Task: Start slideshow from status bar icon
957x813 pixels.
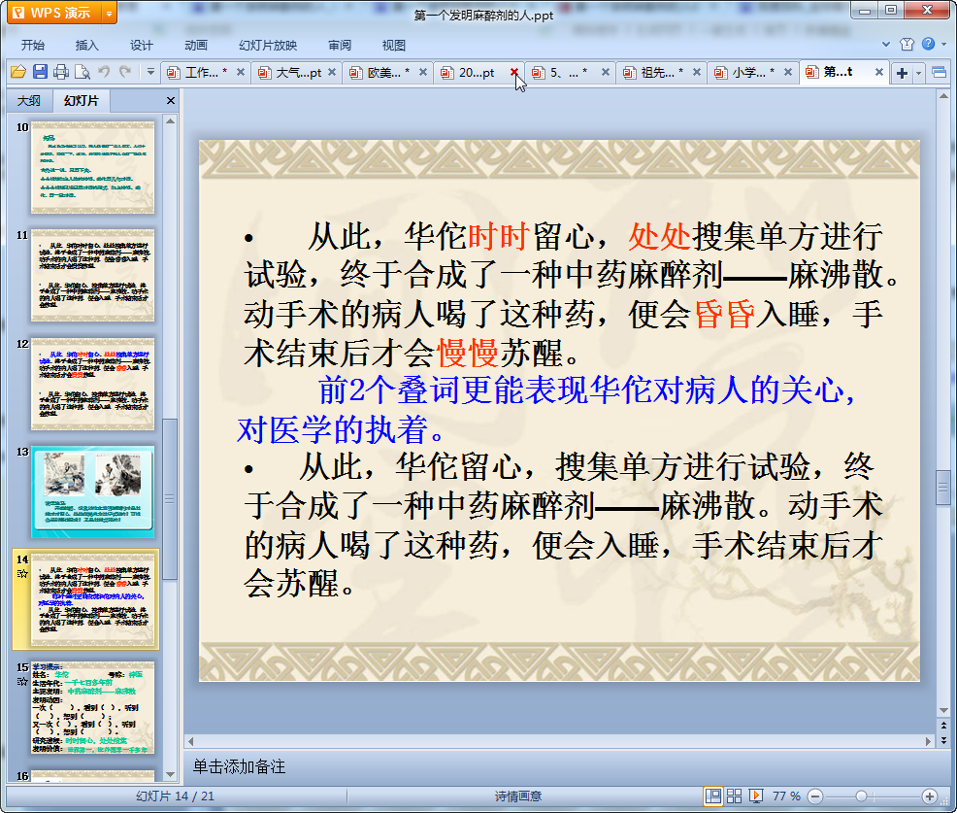Action: coord(755,796)
